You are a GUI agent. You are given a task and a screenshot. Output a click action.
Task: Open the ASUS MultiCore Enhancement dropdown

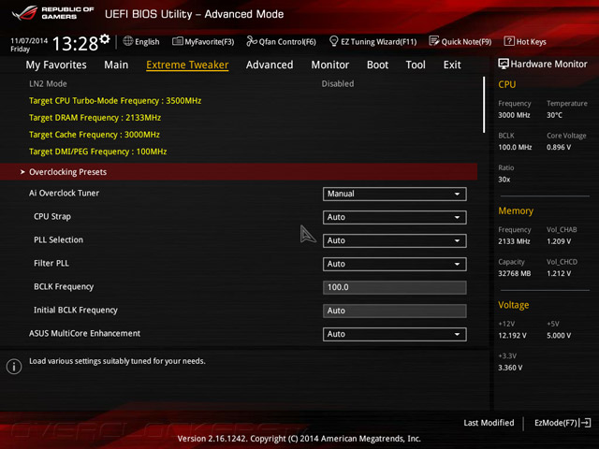(395, 334)
